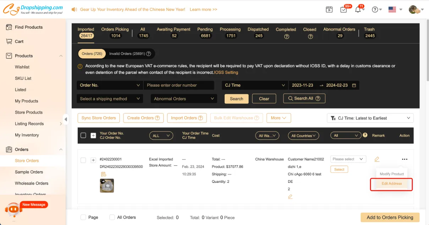This screenshot has width=429, height=225.
Task: Click Add to Orders Picking button
Action: click(x=390, y=217)
